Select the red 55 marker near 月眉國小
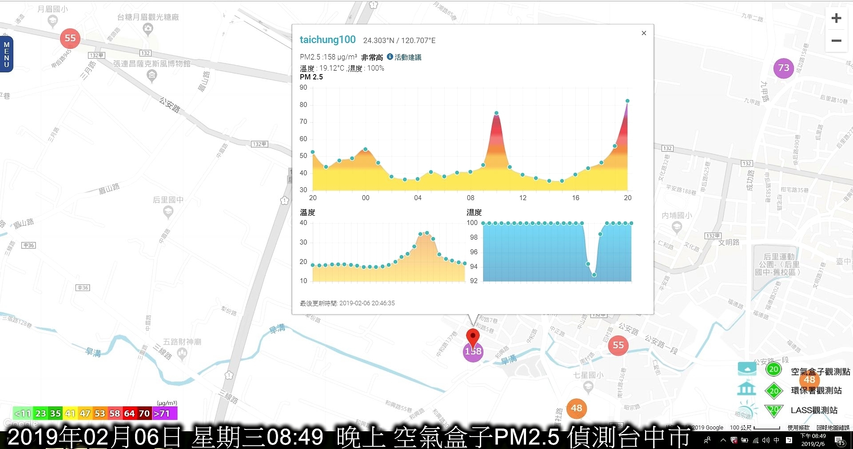 coord(70,38)
